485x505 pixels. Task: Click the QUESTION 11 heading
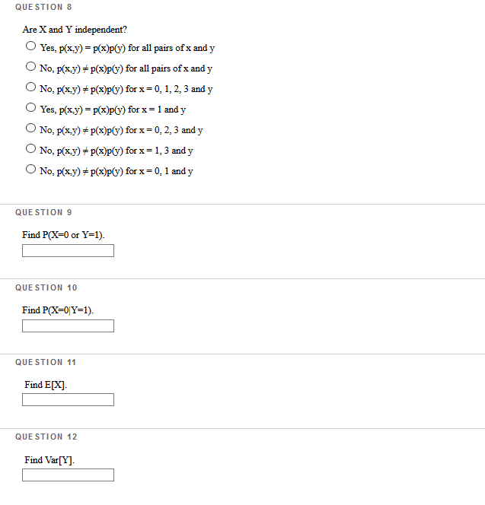46,362
